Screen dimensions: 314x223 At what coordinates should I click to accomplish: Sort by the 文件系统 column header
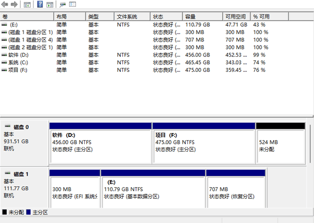click(x=132, y=16)
